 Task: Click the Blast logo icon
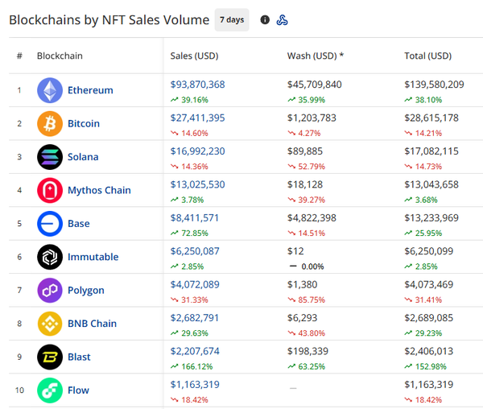tap(50, 357)
